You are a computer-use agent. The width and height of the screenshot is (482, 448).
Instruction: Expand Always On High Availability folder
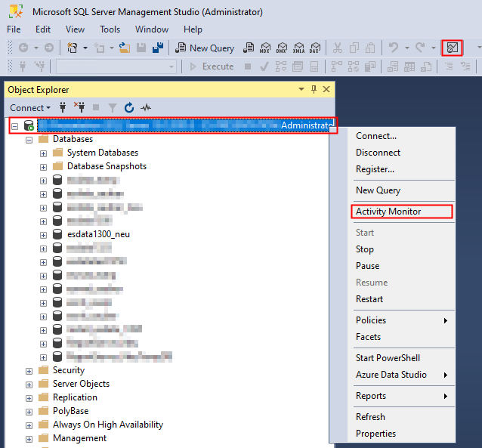click(29, 425)
